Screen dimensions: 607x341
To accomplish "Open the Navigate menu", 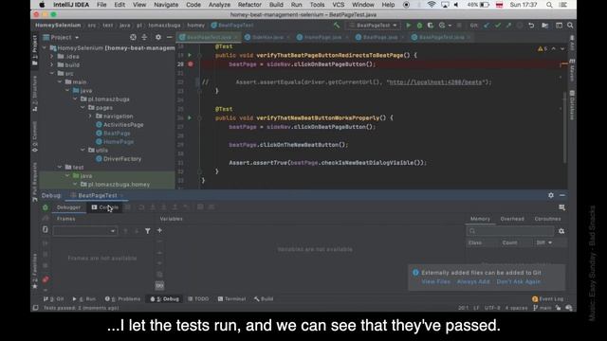I will point(166,5).
